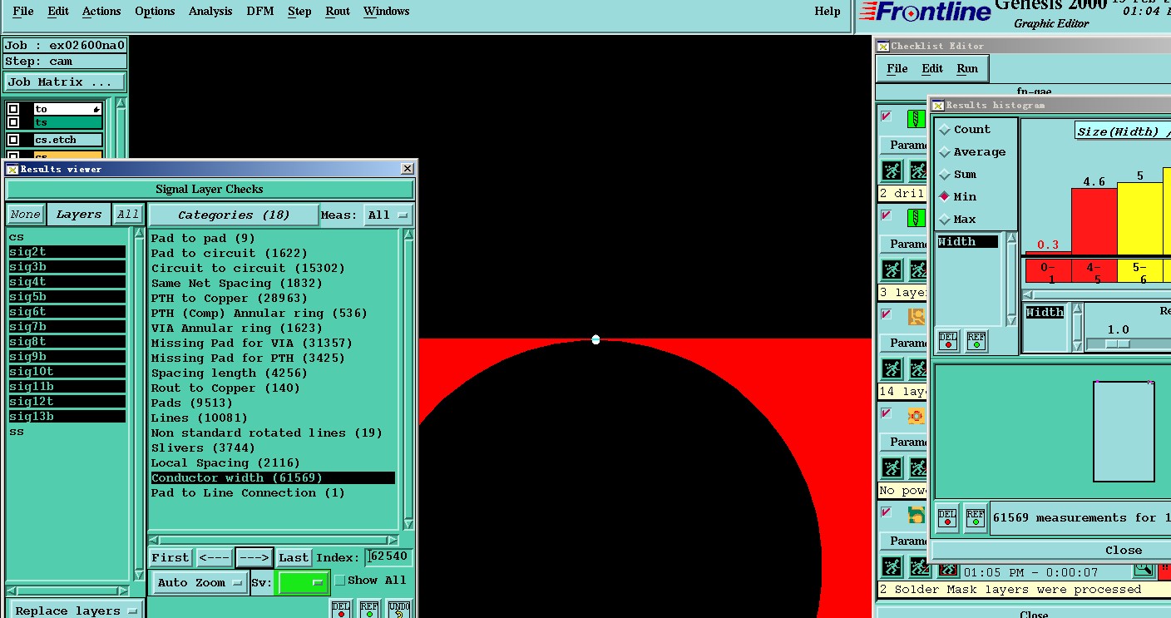Click DEL icon in Results viewer bottom
Image resolution: width=1171 pixels, height=618 pixels.
click(341, 609)
